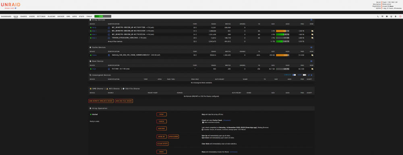Screen dimensions: 403x155
Task: Refresh Unassigned Devices with the refresh icon
Action: [309, 75]
